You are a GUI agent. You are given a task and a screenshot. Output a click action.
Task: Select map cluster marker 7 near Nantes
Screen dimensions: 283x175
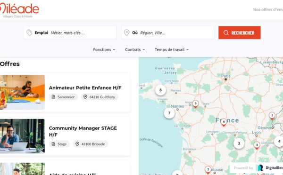coord(169,113)
